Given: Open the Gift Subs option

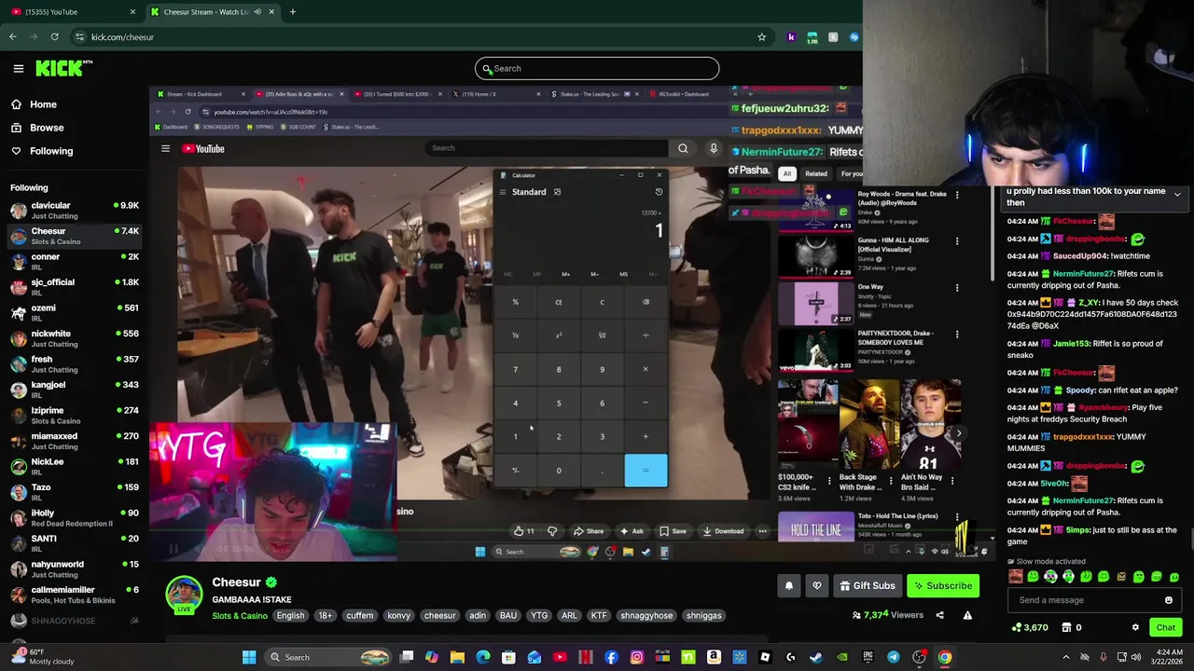Looking at the screenshot, I should coord(867,586).
